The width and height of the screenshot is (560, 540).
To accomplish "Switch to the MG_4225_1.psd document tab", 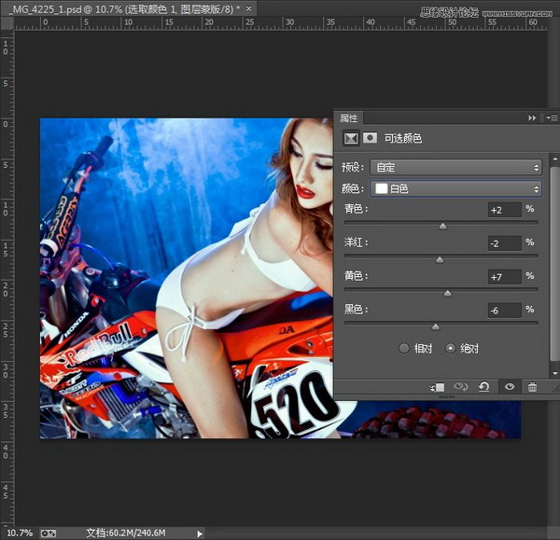I will coord(121,7).
